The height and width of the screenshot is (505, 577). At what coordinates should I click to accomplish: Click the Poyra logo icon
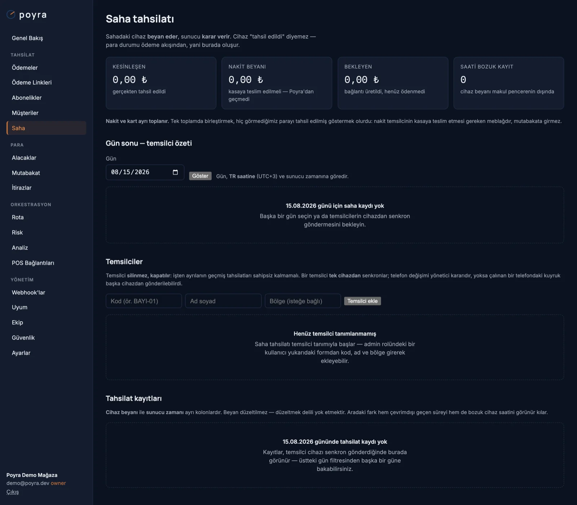11,14
